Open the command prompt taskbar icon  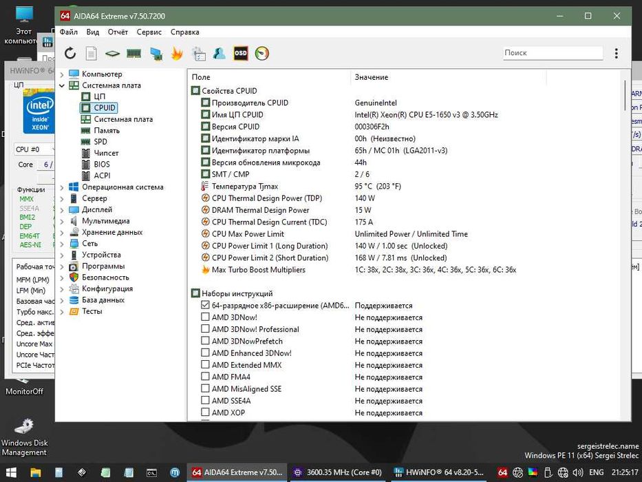[x=152, y=472]
